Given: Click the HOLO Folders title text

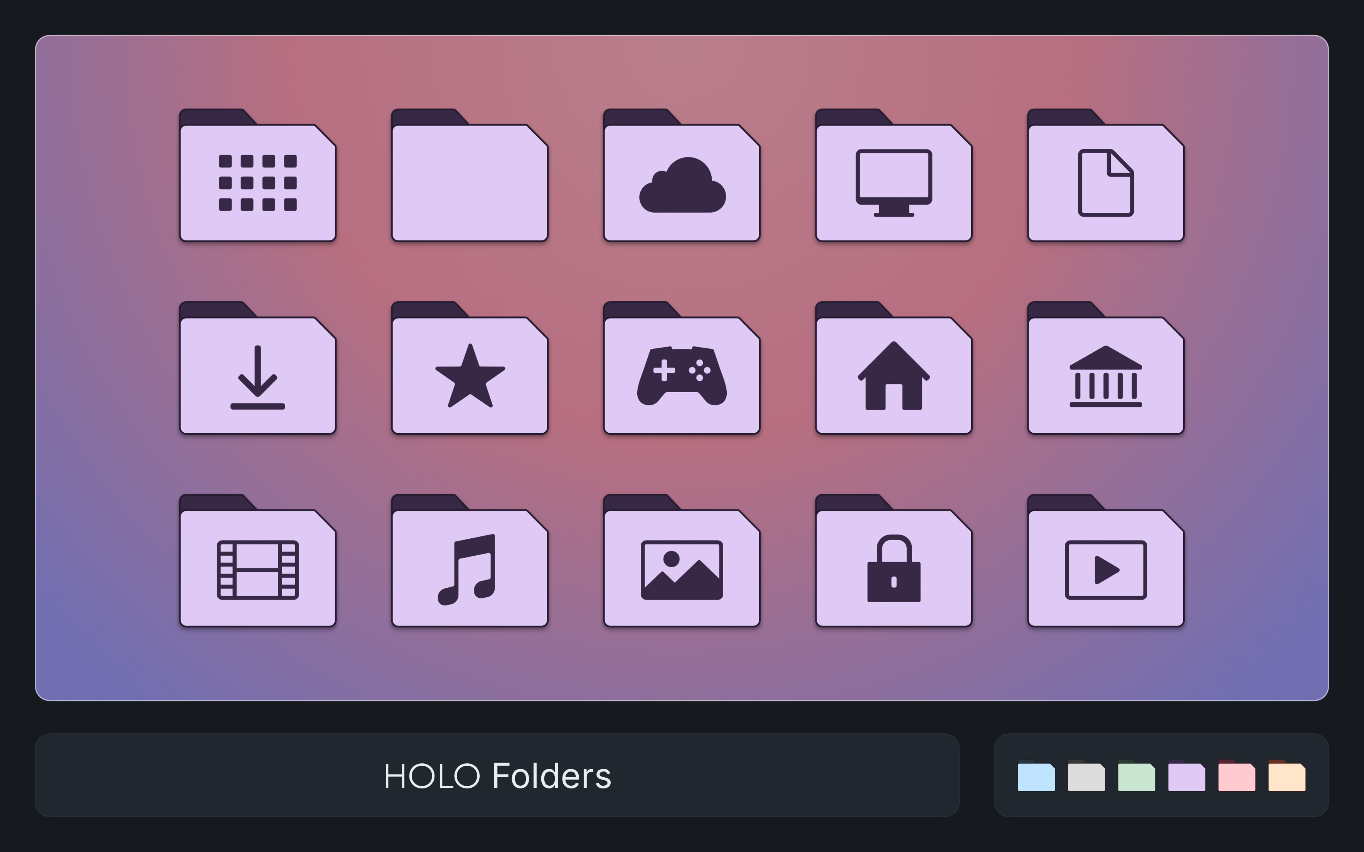Looking at the screenshot, I should click(497, 776).
